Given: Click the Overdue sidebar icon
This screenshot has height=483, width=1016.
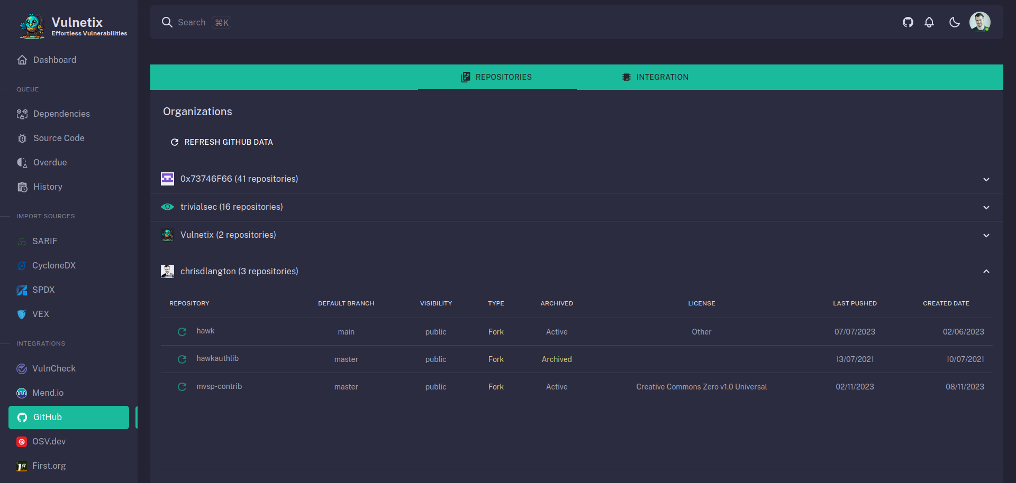Looking at the screenshot, I should click(22, 162).
